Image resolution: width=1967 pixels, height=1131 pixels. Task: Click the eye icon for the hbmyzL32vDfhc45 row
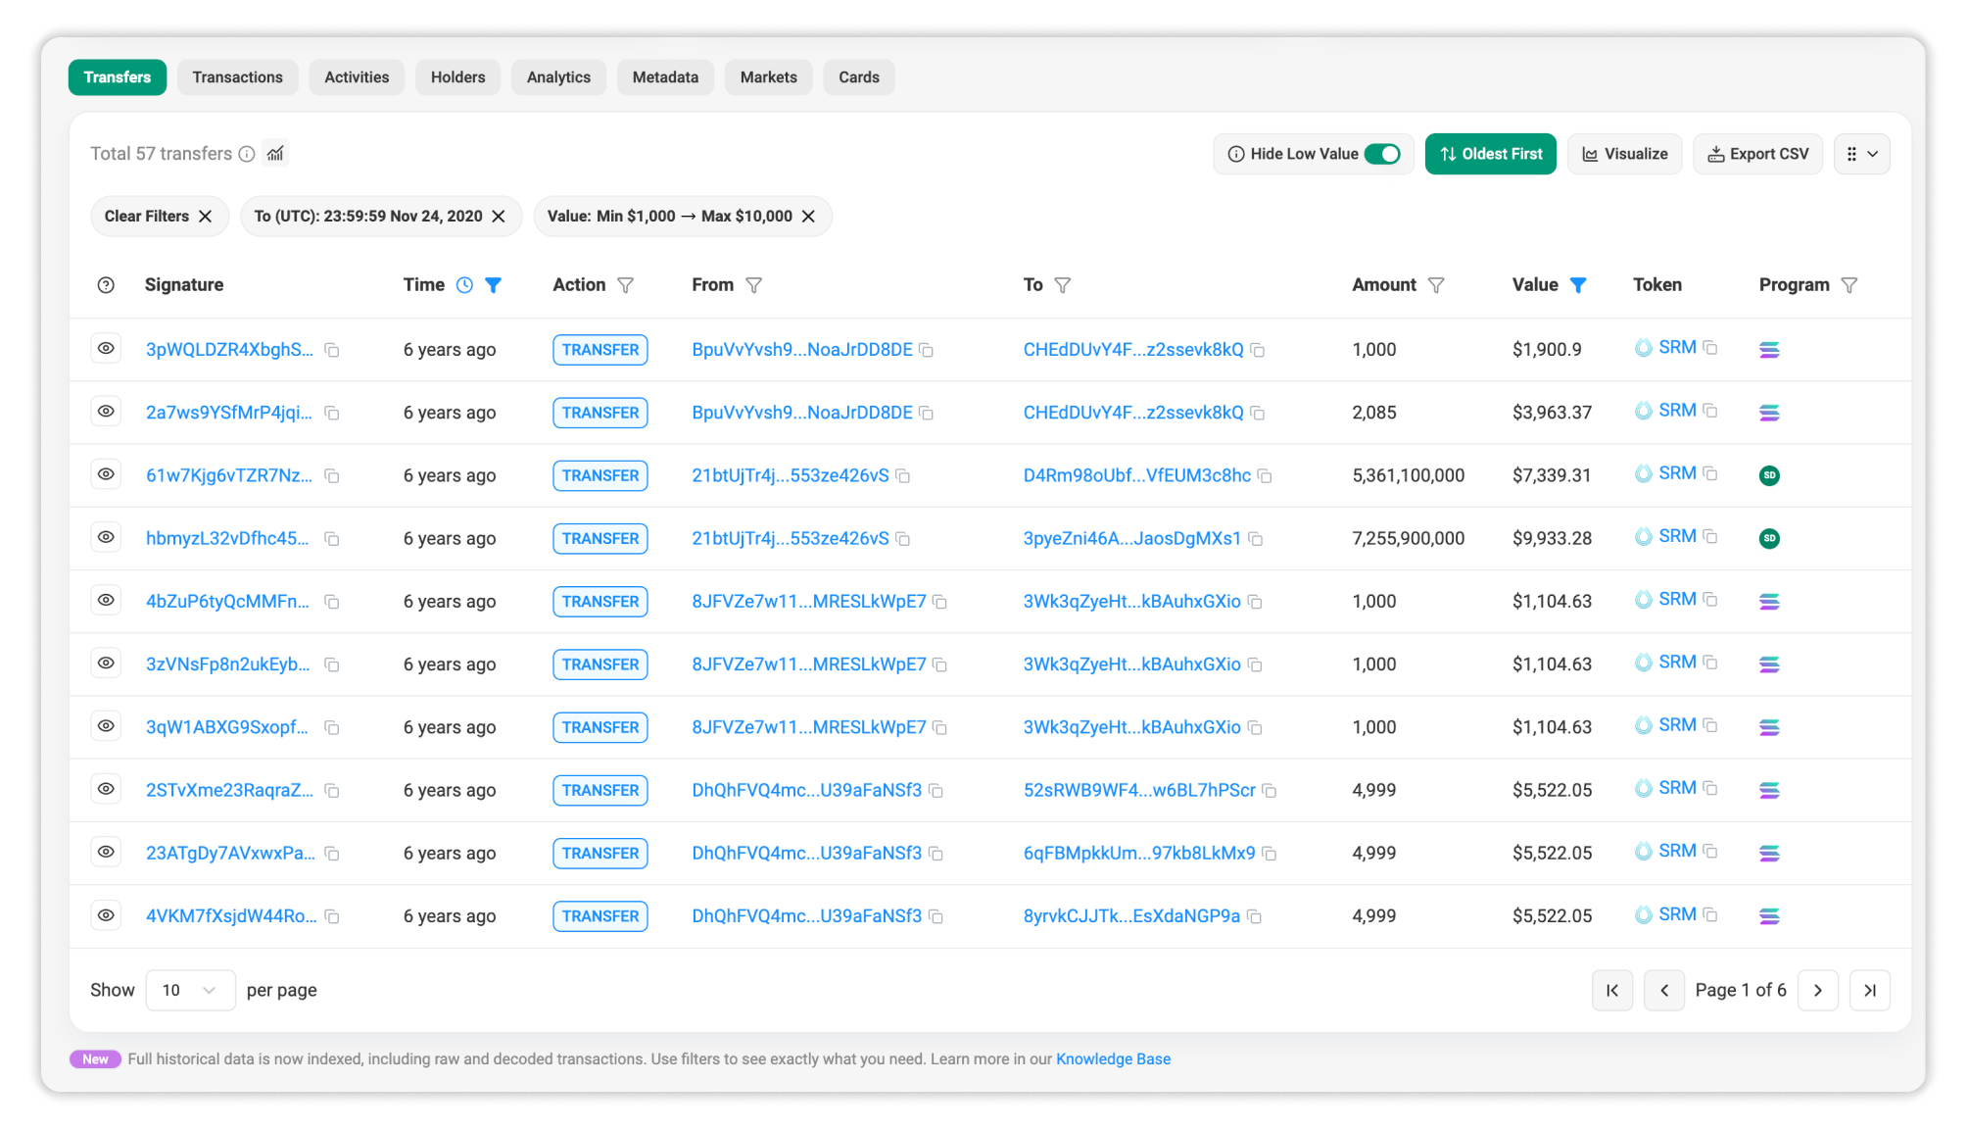pos(106,537)
